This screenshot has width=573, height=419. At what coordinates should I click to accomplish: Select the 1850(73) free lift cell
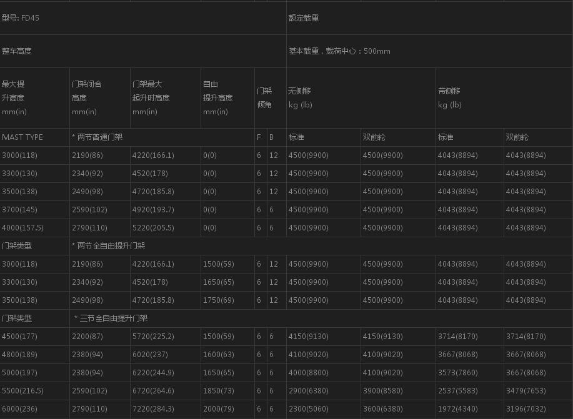219,391
